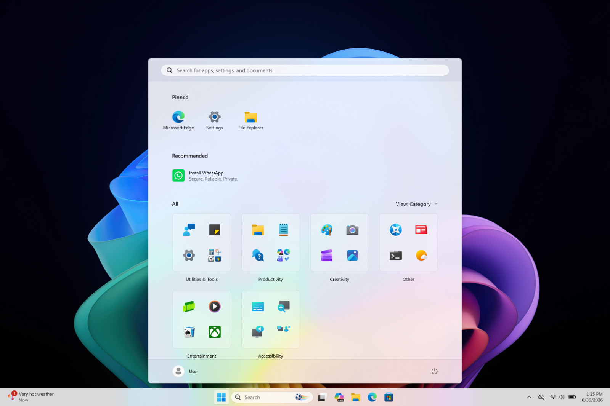Launch Magnifier from Accessibility group
This screenshot has height=406, width=610.
pyautogui.click(x=283, y=306)
